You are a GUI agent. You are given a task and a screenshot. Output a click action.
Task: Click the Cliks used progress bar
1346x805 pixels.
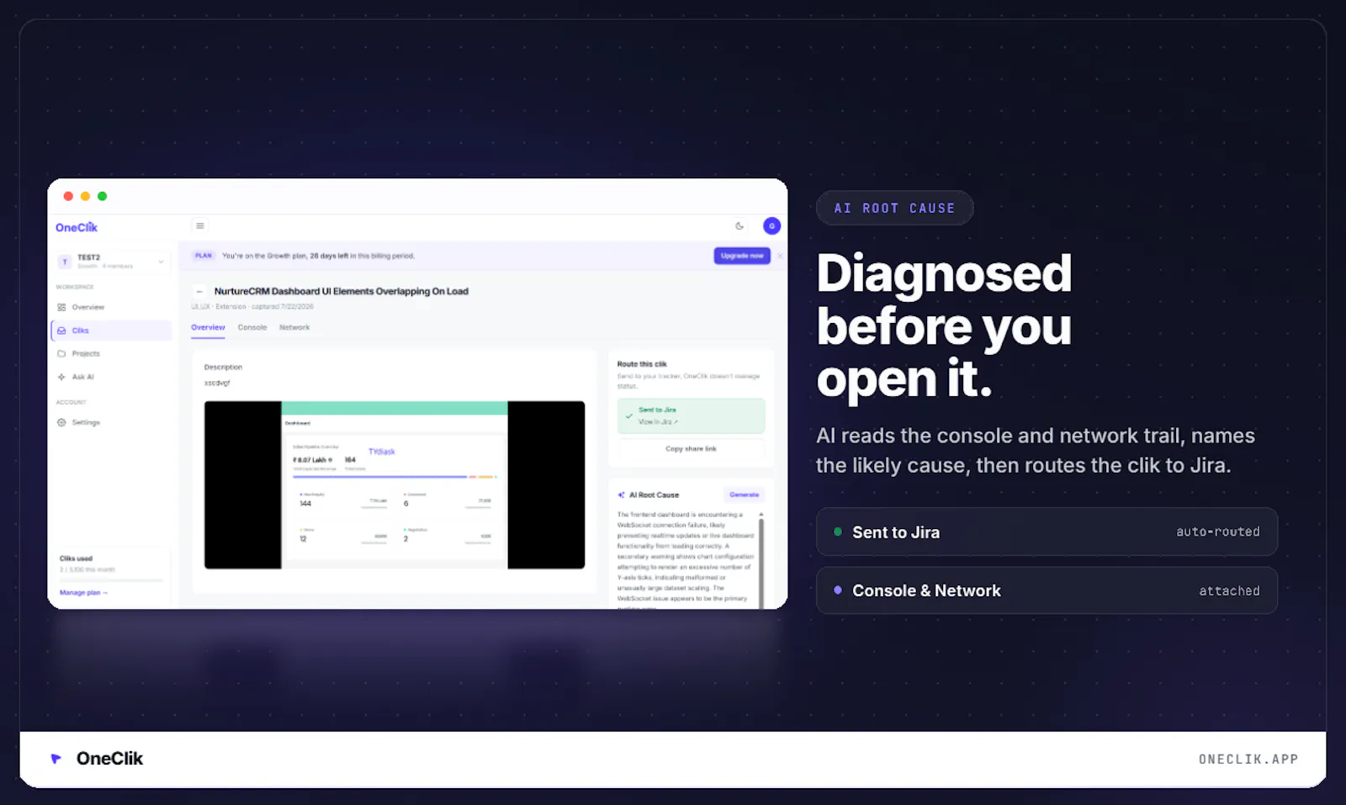pos(111,580)
